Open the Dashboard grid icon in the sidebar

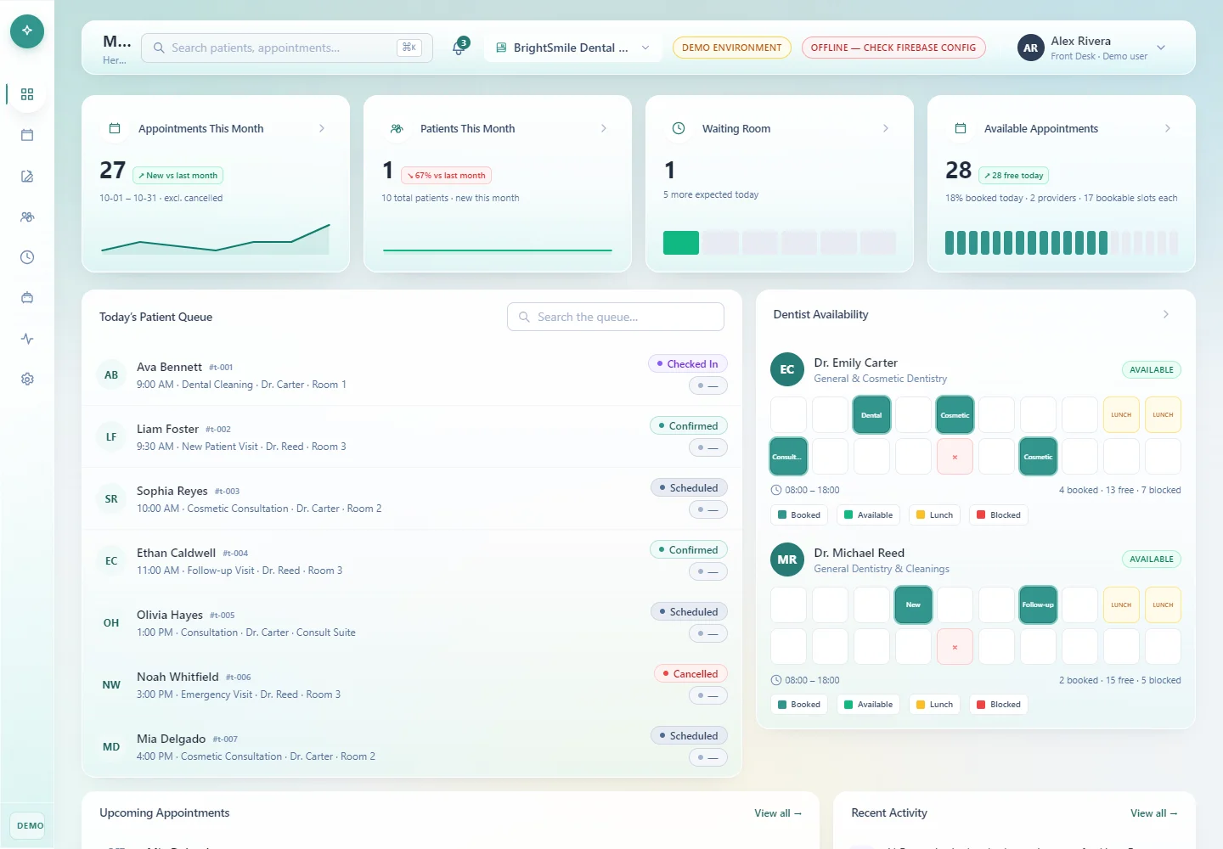tap(27, 94)
